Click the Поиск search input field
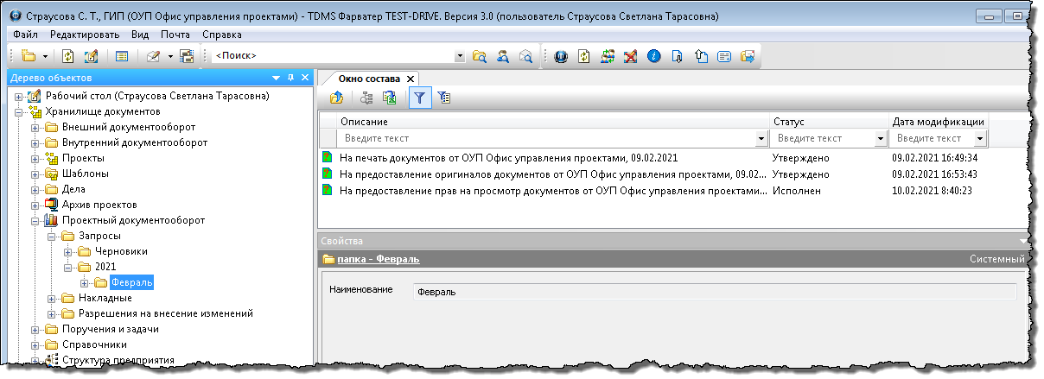The image size is (1044, 379). (x=333, y=56)
